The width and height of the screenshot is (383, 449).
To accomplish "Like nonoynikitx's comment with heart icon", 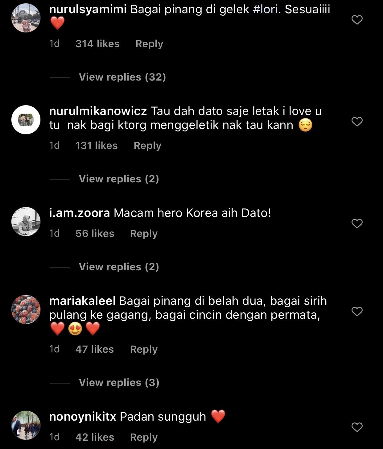I will click(x=357, y=427).
